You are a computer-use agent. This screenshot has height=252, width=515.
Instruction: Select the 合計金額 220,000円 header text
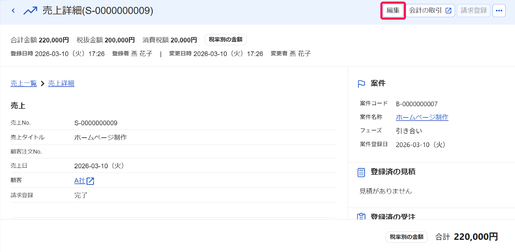point(40,40)
